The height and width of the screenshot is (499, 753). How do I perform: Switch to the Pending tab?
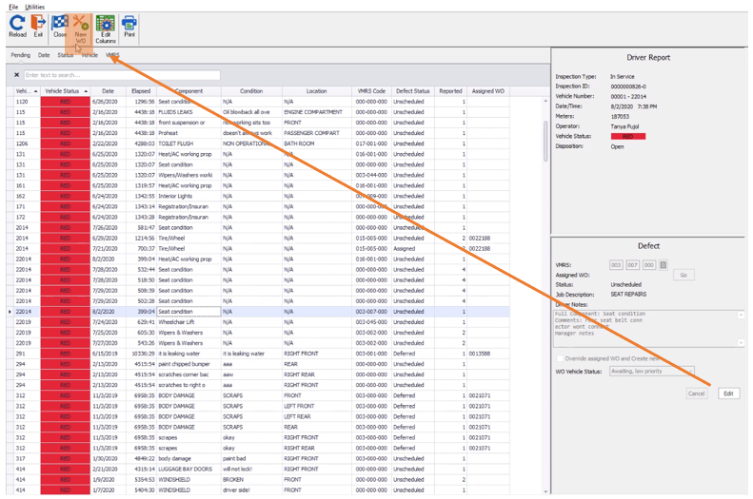tap(20, 55)
